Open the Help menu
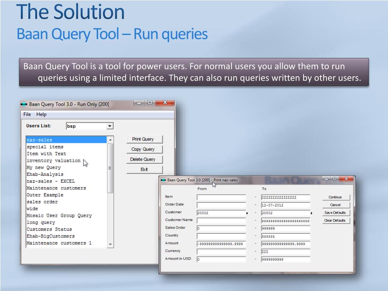Screen dimensions: 388x291 tap(41, 114)
